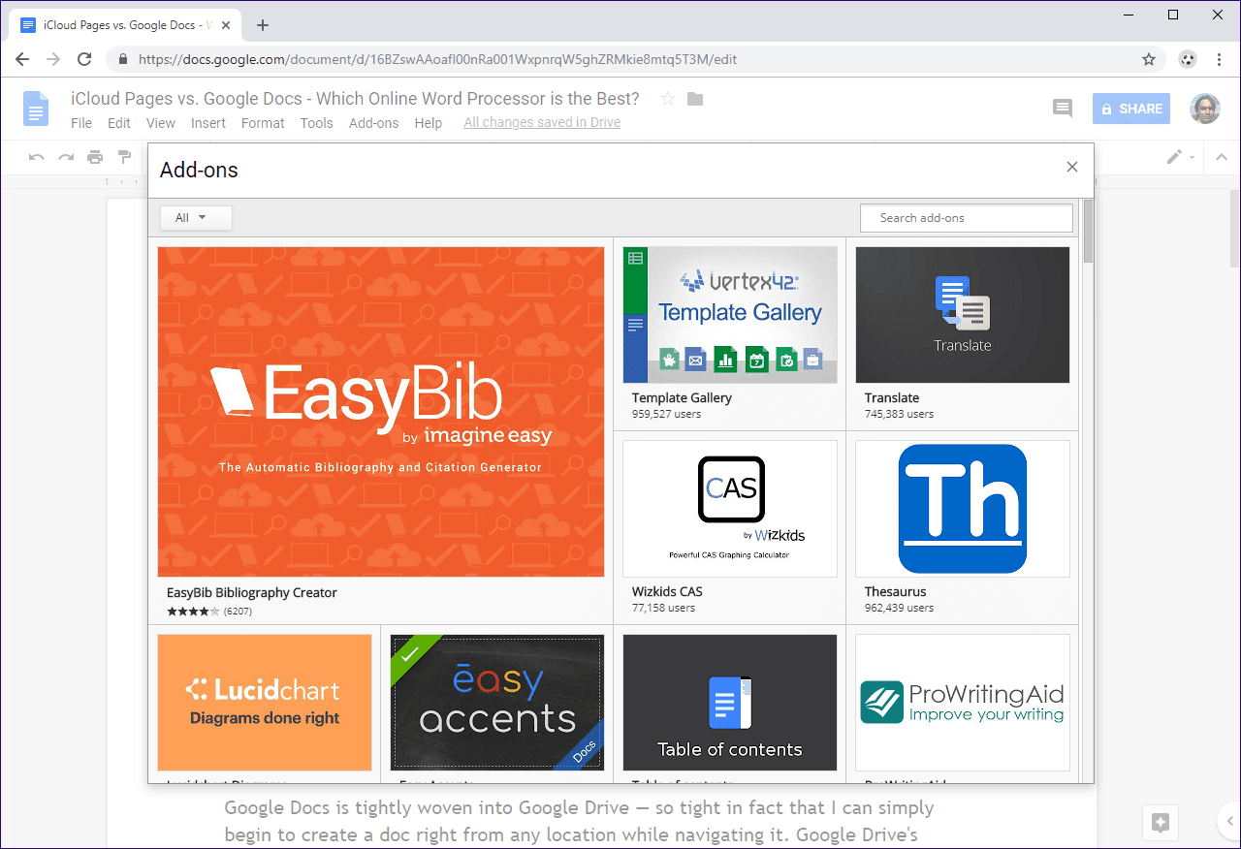
Task: Open the Wizkids CAS add-on thumbnail
Action: tap(730, 509)
